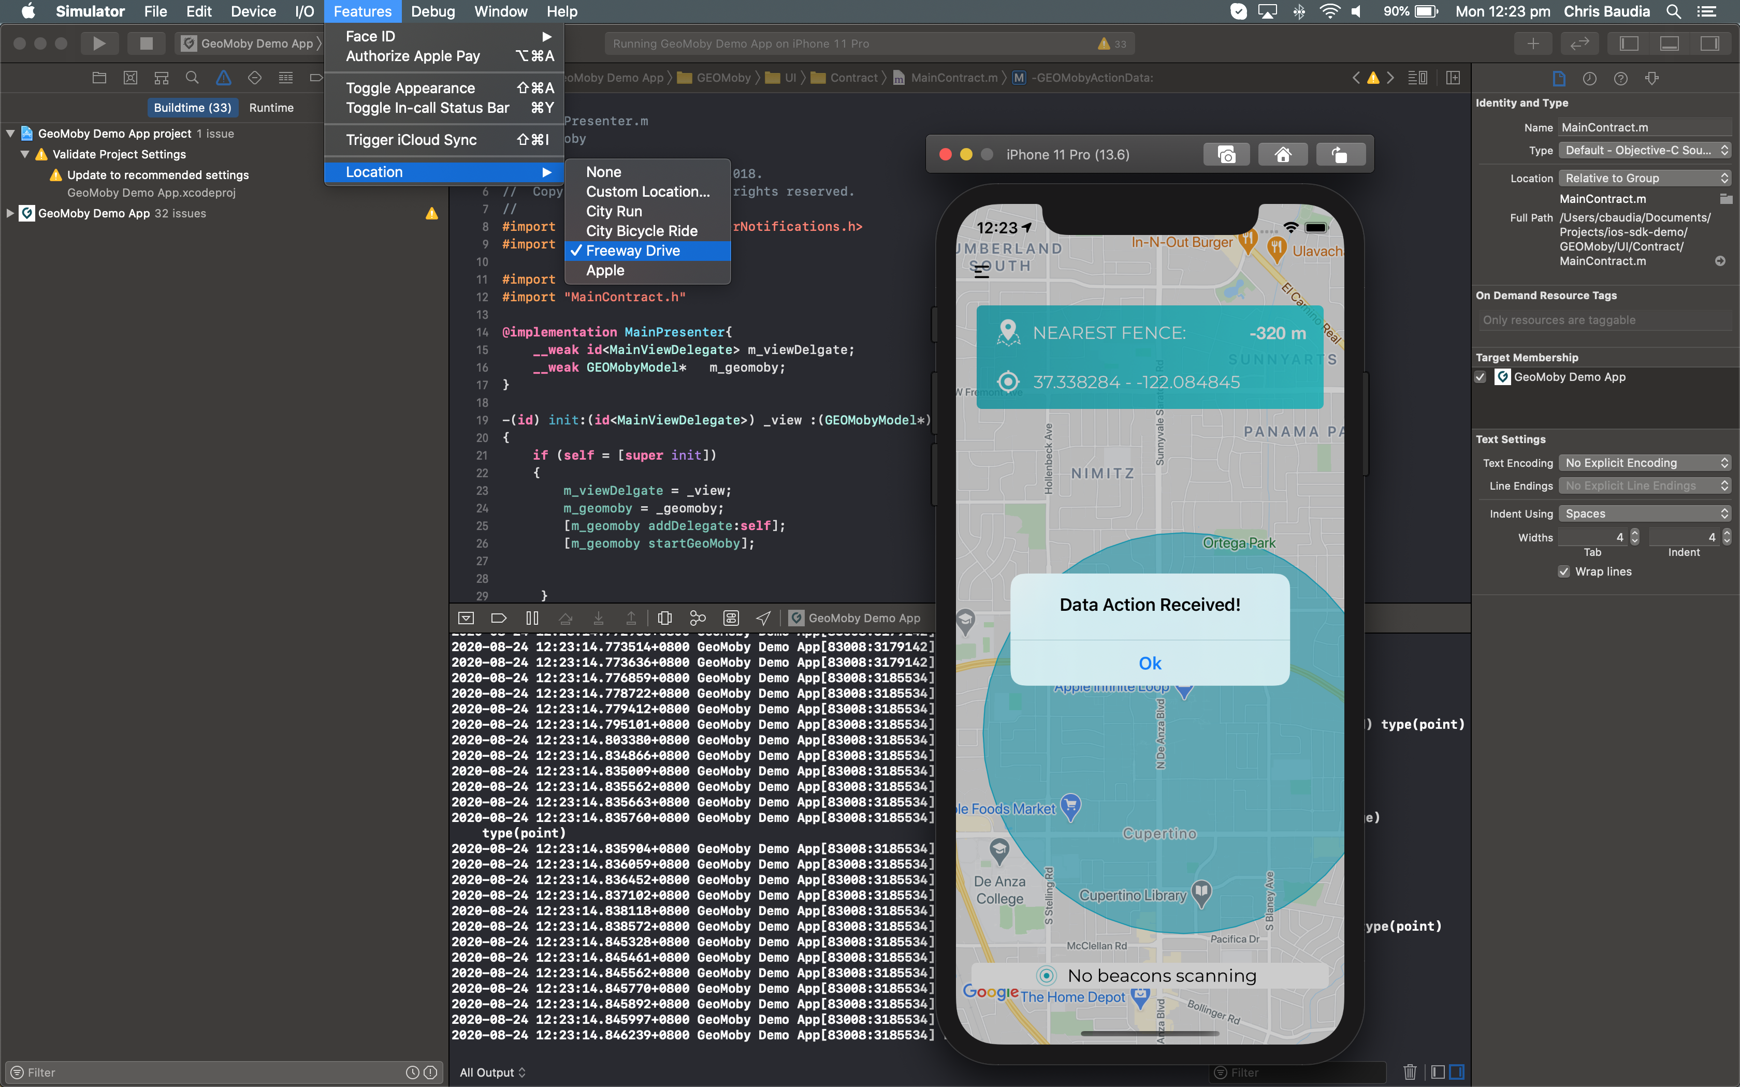Open the Source Control navigator
The height and width of the screenshot is (1087, 1740).
130,78
